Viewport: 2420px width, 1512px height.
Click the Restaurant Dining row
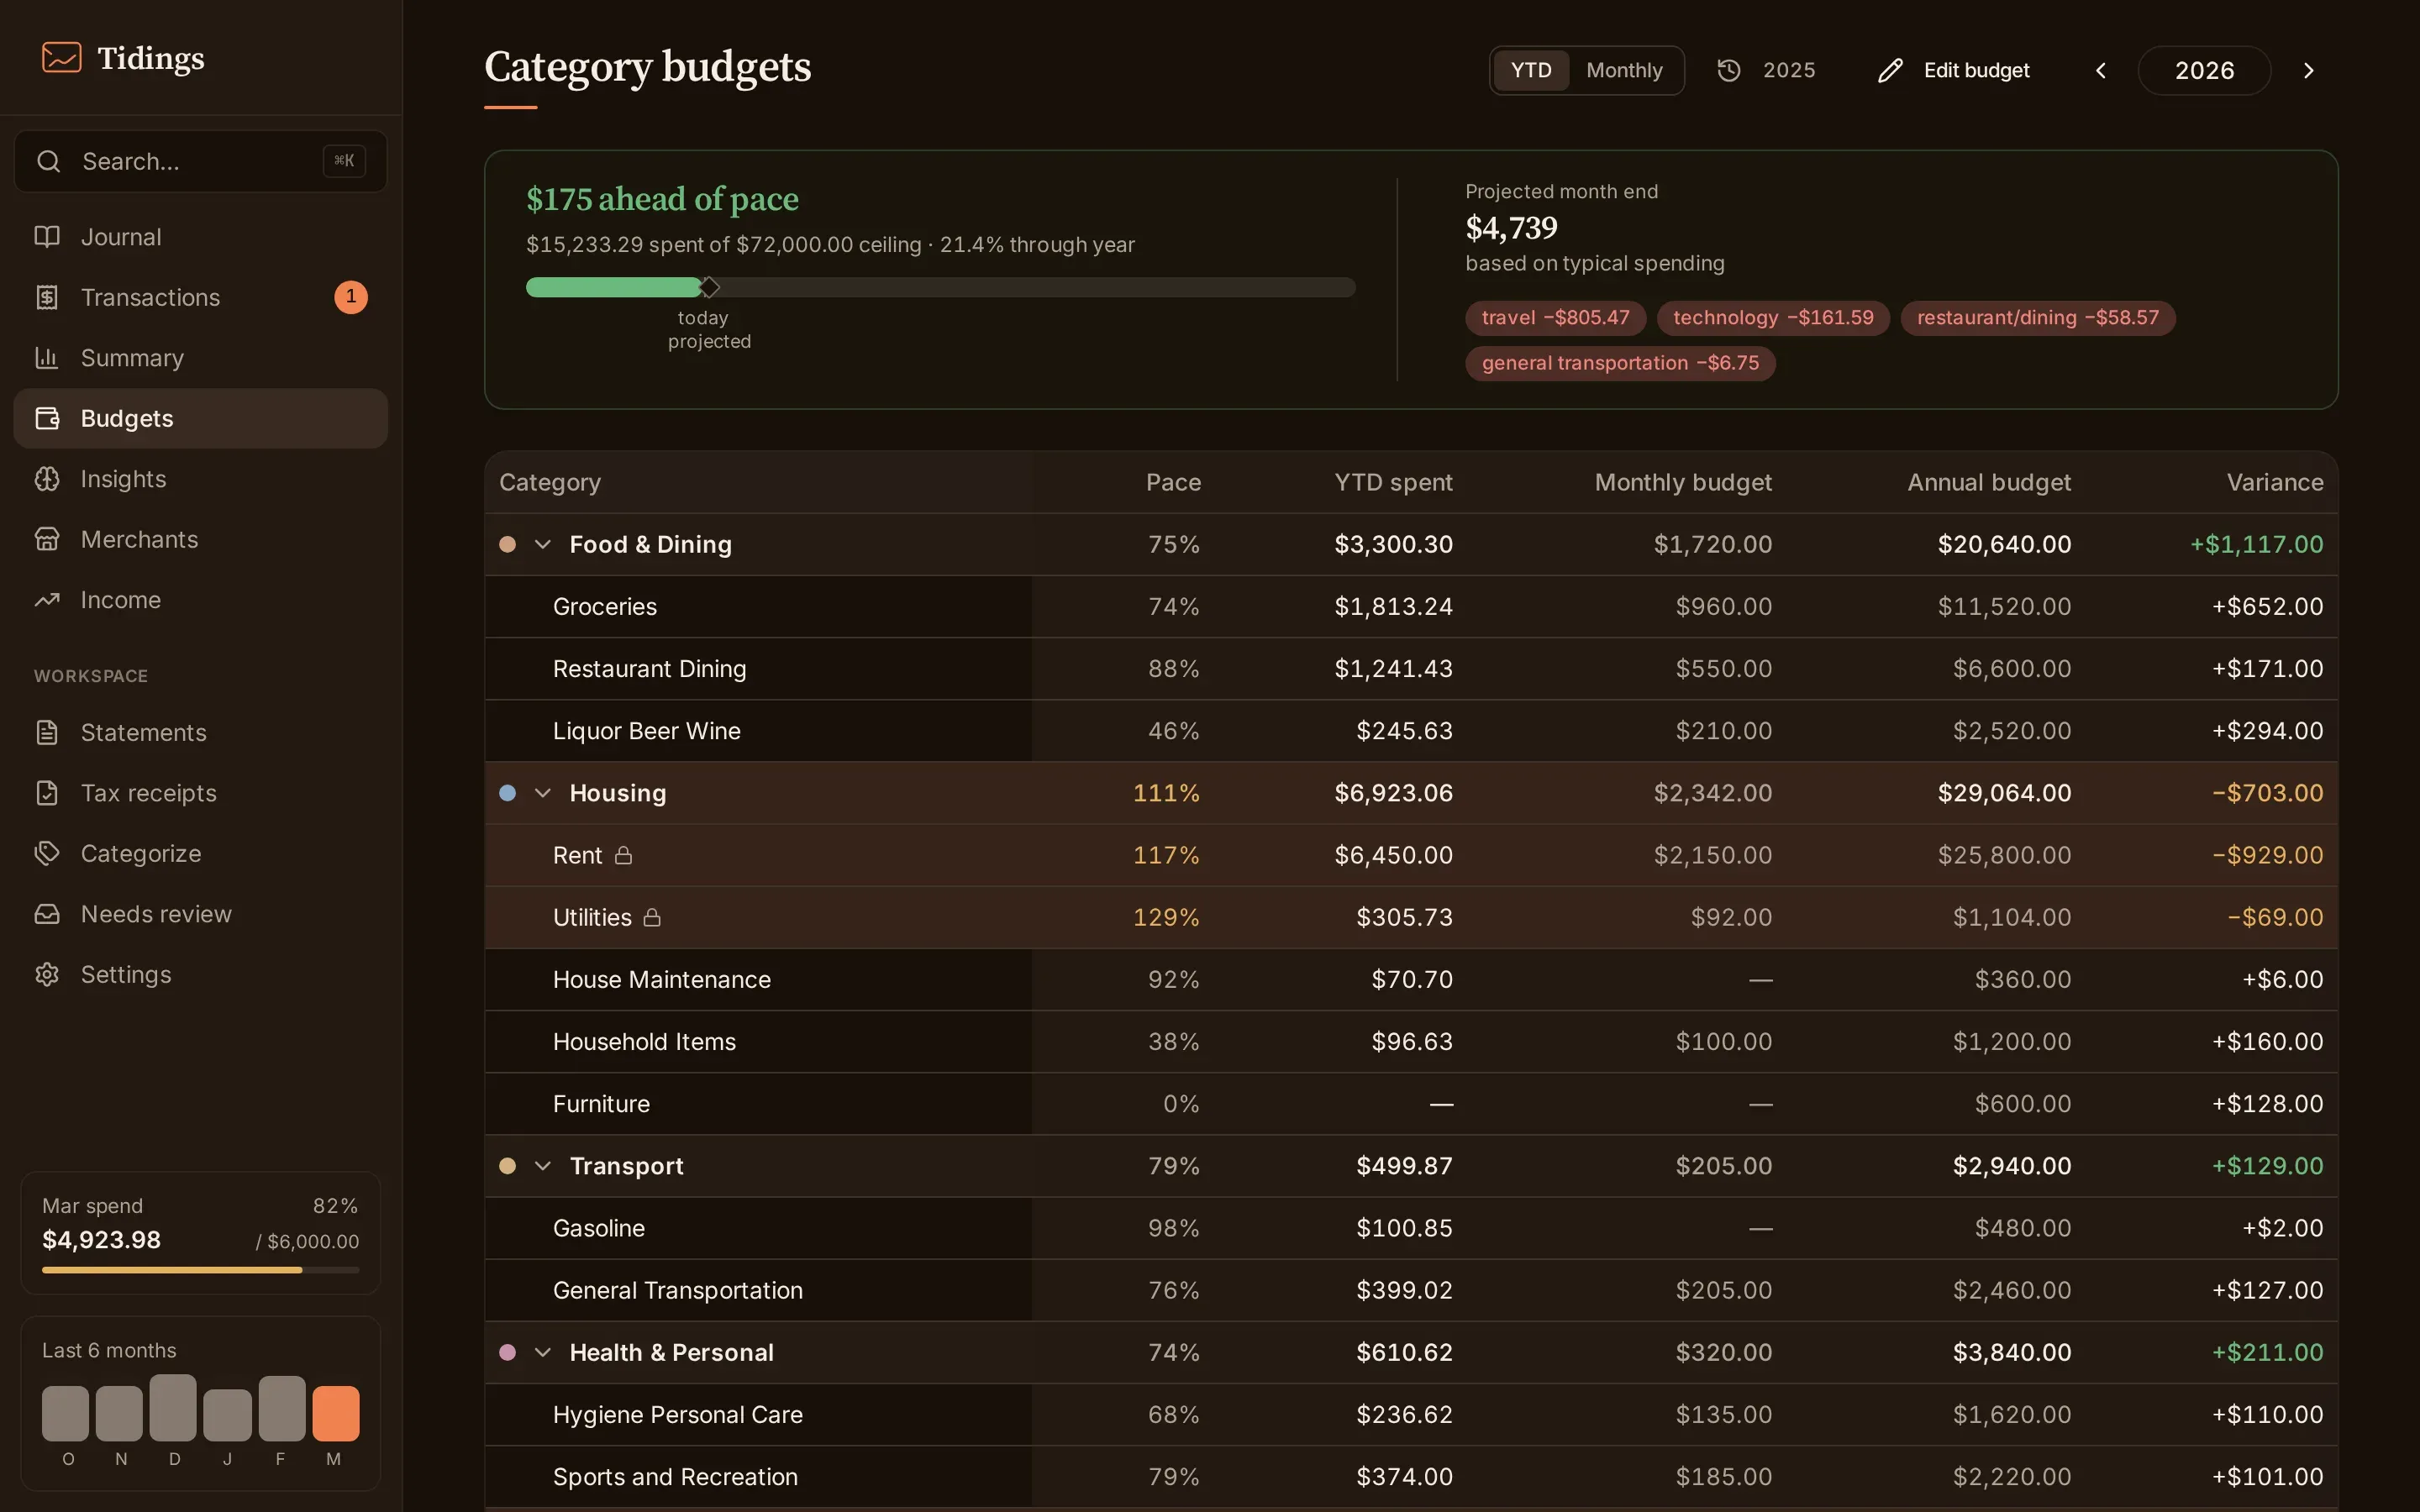pyautogui.click(x=1411, y=668)
